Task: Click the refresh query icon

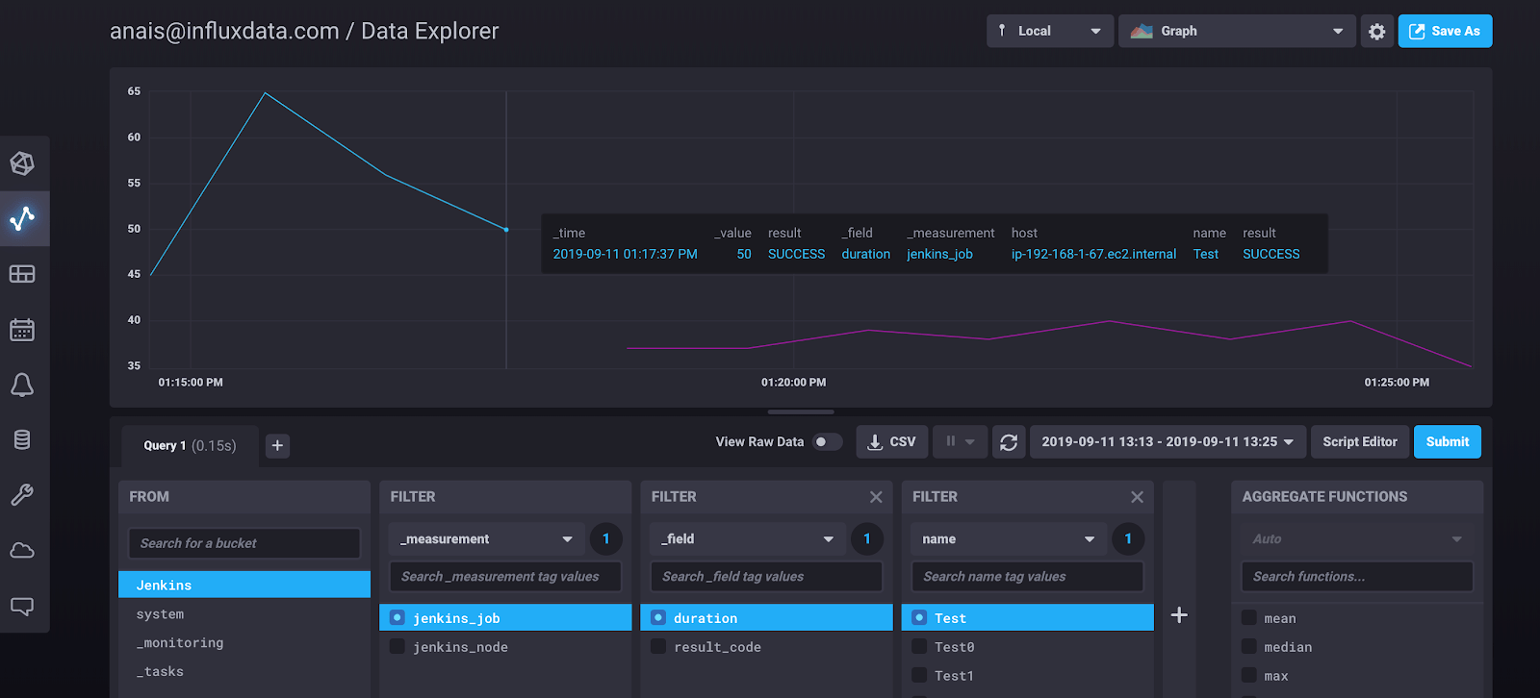Action: [1008, 442]
